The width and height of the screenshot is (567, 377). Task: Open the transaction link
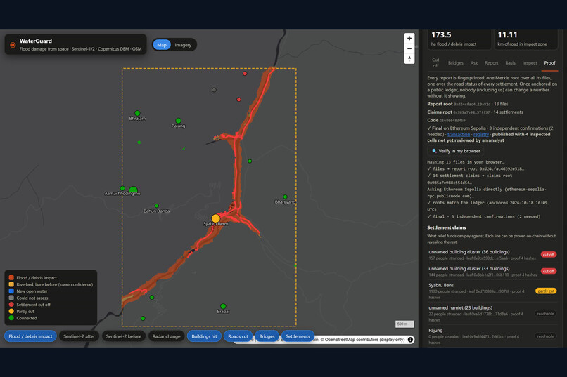[x=459, y=134]
